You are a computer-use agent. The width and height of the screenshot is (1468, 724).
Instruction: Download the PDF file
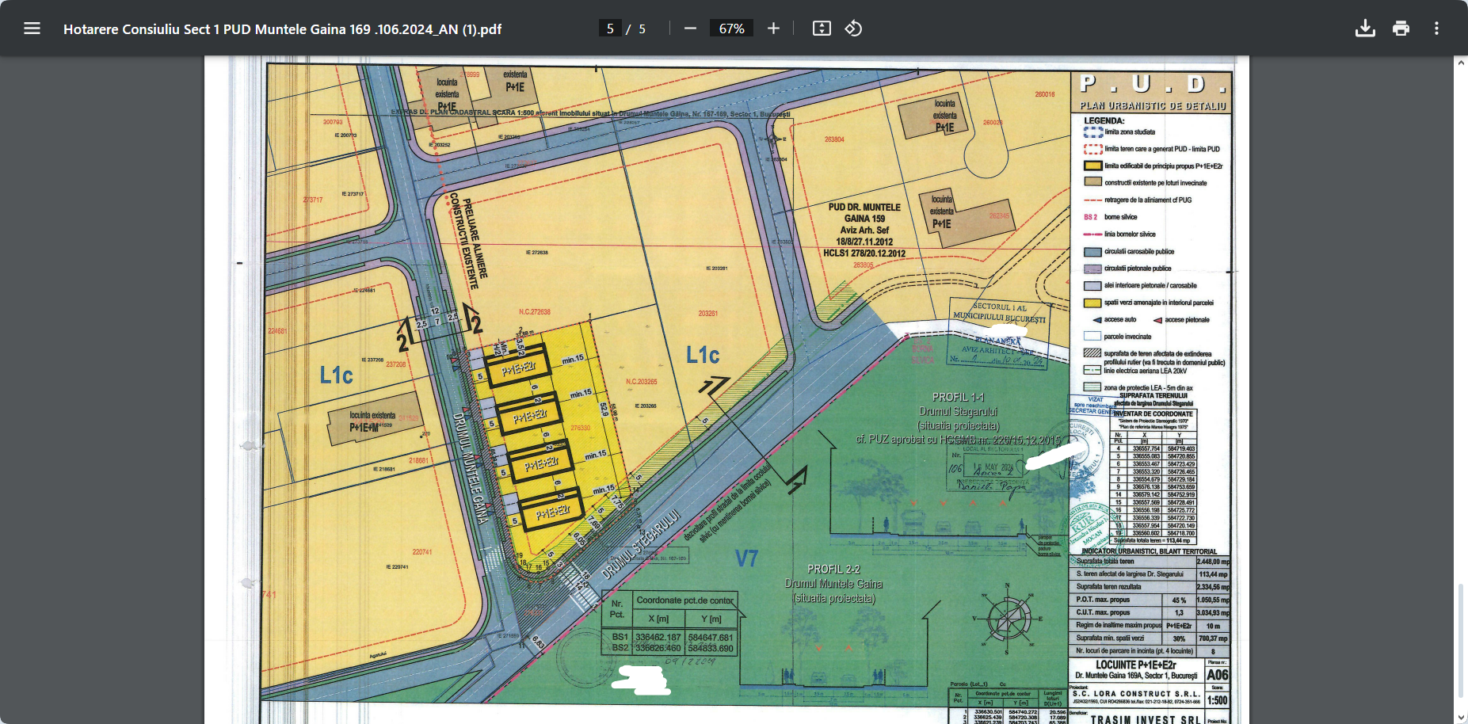pos(1365,29)
